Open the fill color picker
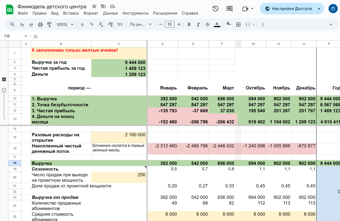 [228, 24]
